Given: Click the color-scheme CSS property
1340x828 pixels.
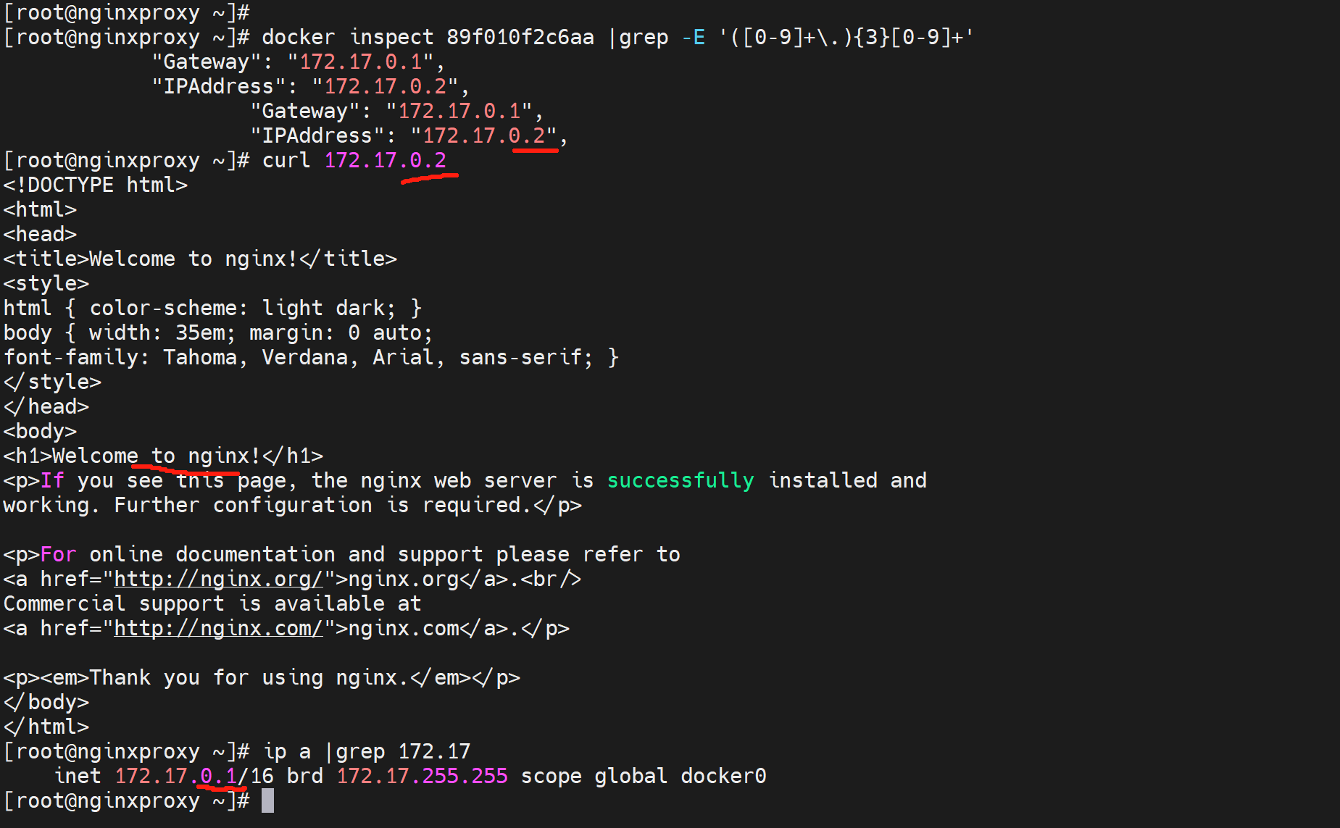Looking at the screenshot, I should [x=163, y=309].
